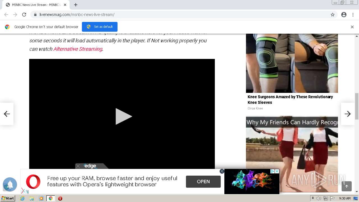Click the scrollbar down arrow
Image resolution: width=359 pixels, height=202 pixels.
pos(357,192)
